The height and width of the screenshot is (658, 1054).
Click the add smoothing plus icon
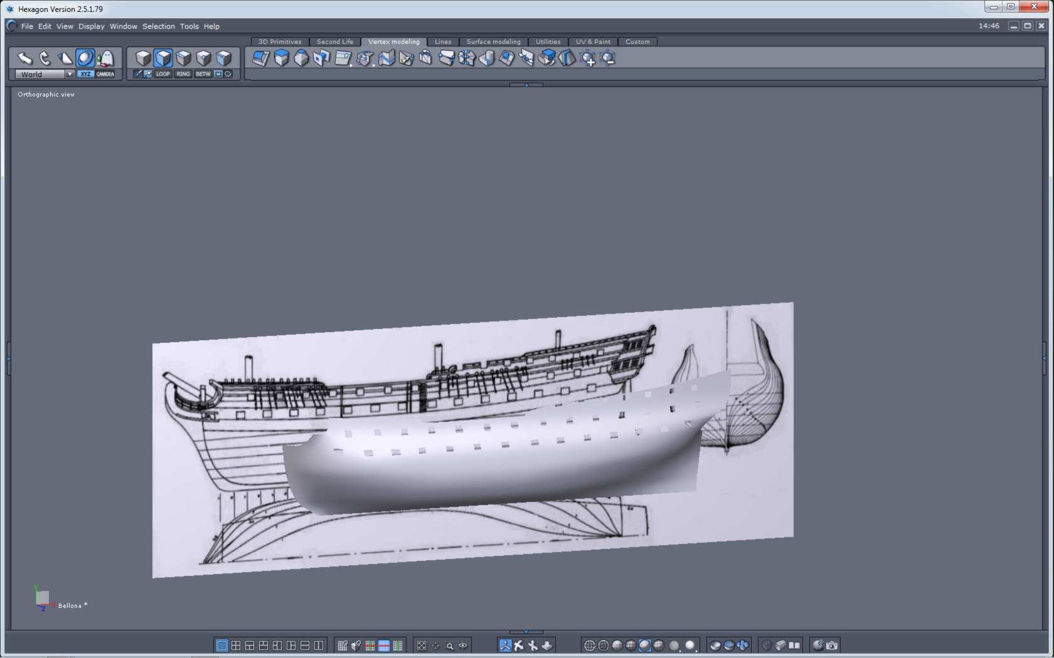588,58
